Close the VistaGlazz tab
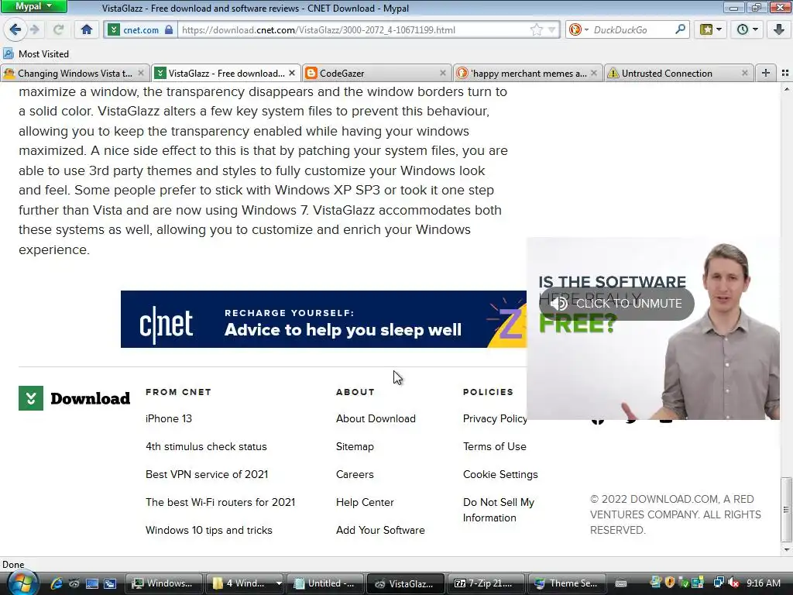 point(292,74)
